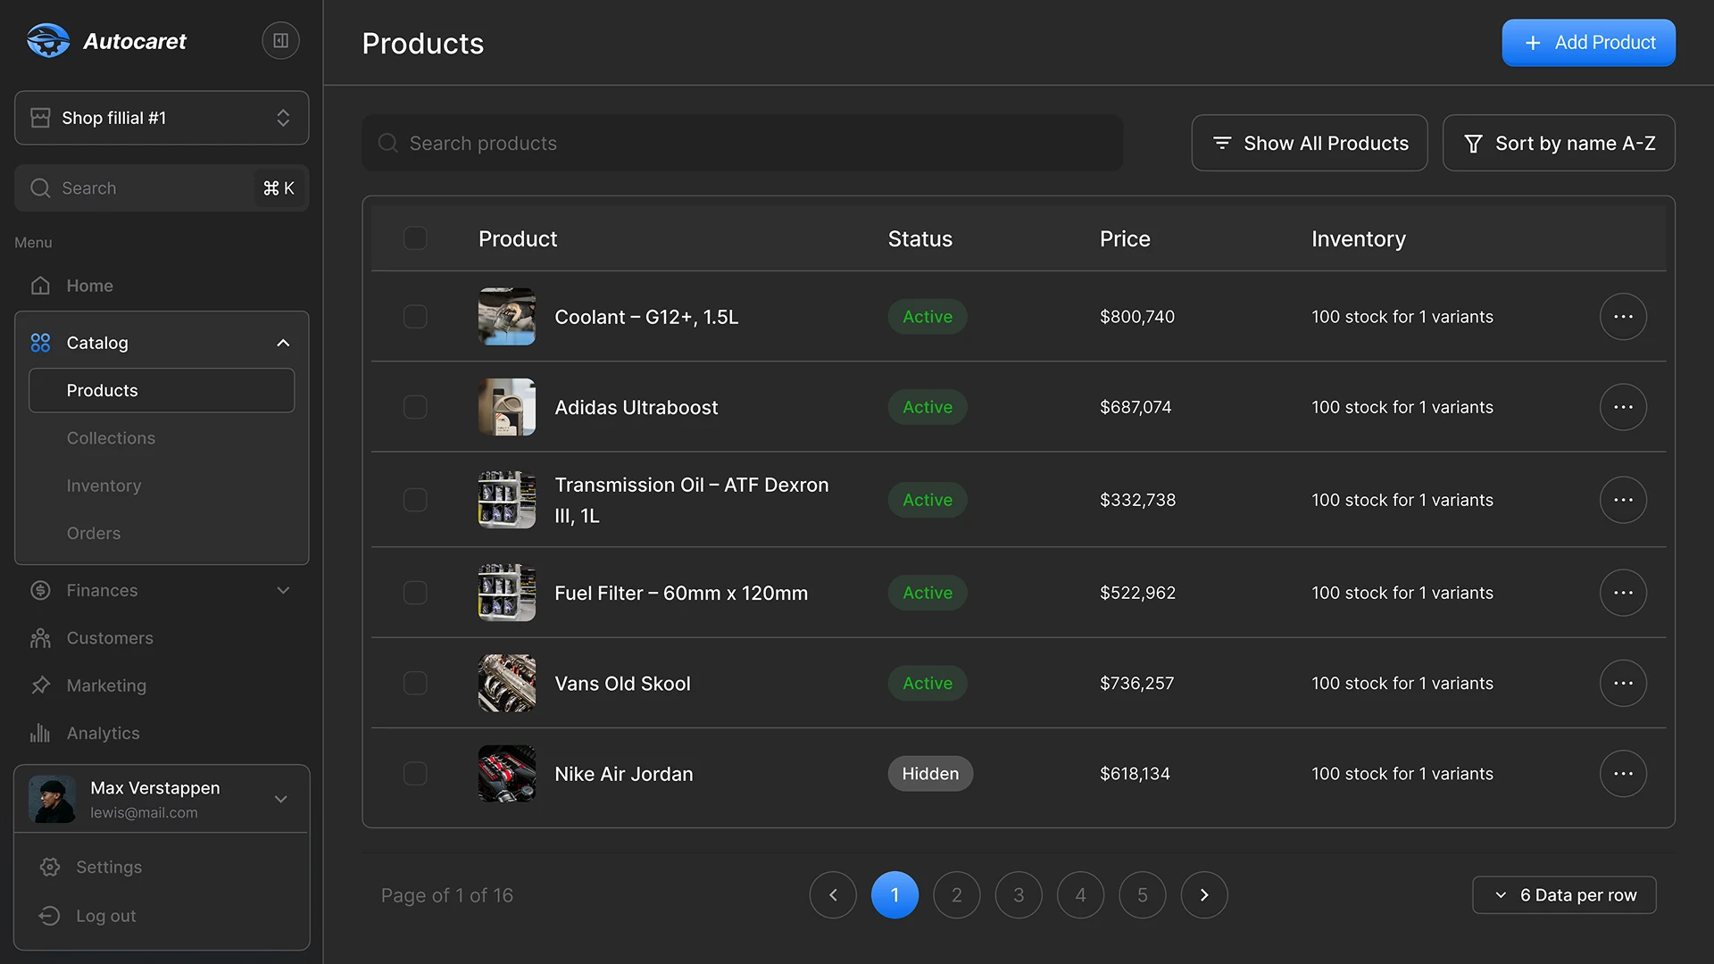Click the Autocaret logo icon
The height and width of the screenshot is (964, 1714).
49,40
